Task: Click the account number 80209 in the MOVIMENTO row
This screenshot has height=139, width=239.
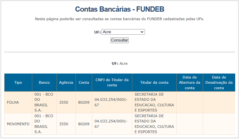Action: 84,124
